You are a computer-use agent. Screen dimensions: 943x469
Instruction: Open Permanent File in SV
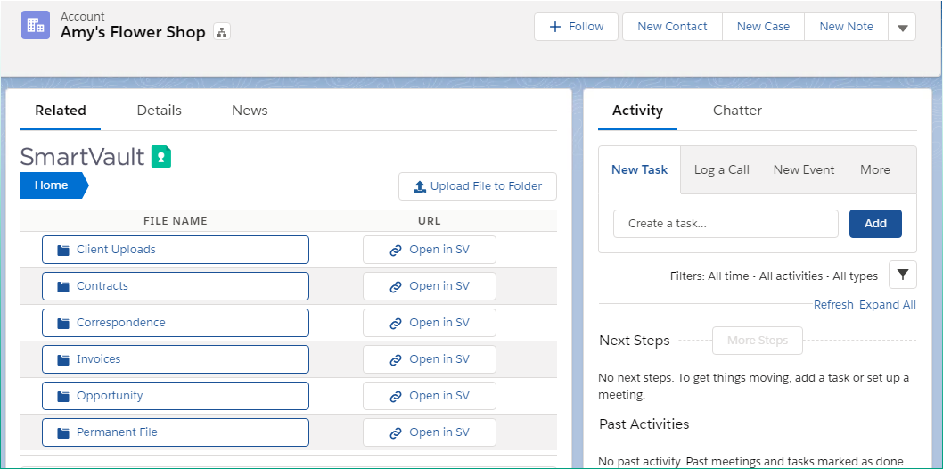coord(430,432)
